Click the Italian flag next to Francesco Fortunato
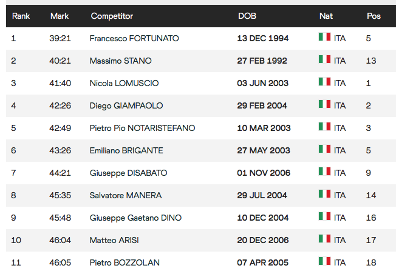This screenshot has height=274, width=396. pyautogui.click(x=324, y=37)
